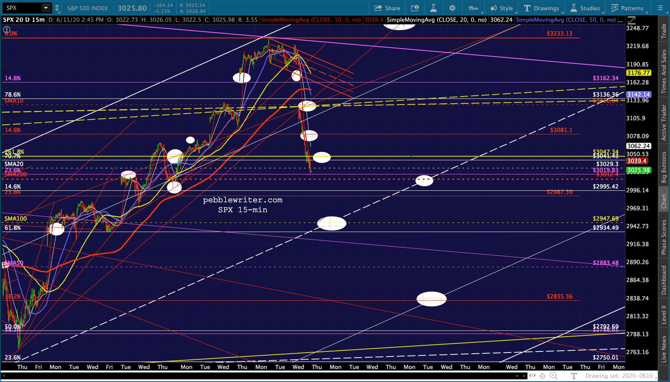Expand hidden study labels via the ellipsis
The width and height of the screenshot is (670, 382).
(621, 20)
